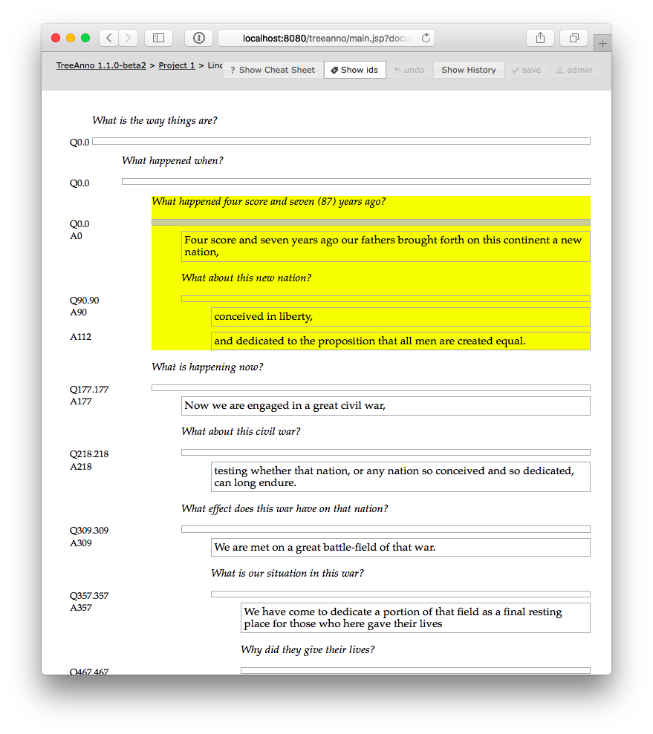The height and width of the screenshot is (734, 653).
Task: Select question 'What is our situation in this war?'
Action: (x=287, y=574)
